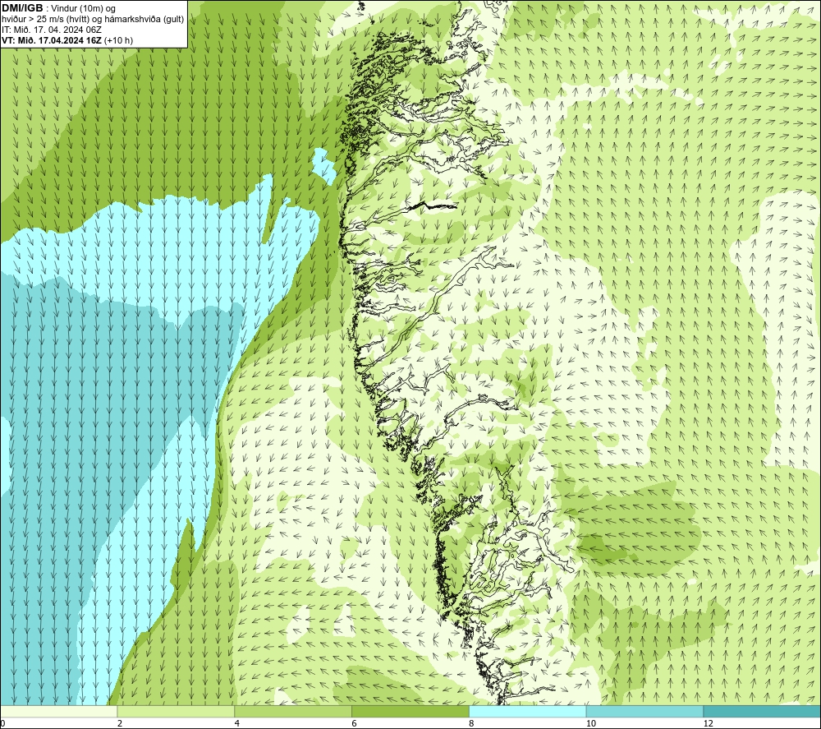Click the 'IT: Mið. 17. 04. 2024 06Z' line
The image size is (821, 729).
(x=51, y=30)
